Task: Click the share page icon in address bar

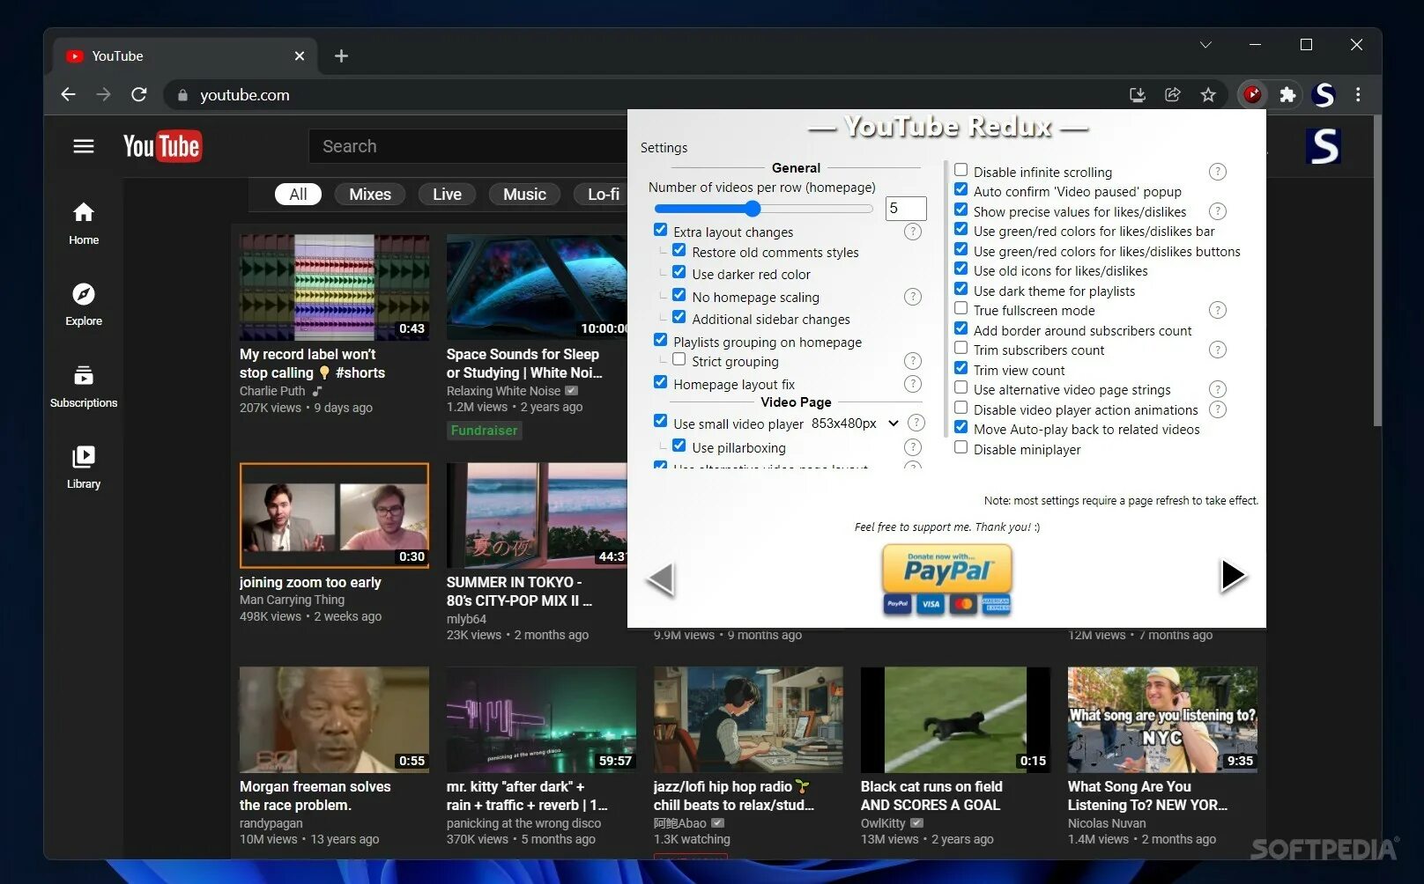Action: coord(1173,94)
